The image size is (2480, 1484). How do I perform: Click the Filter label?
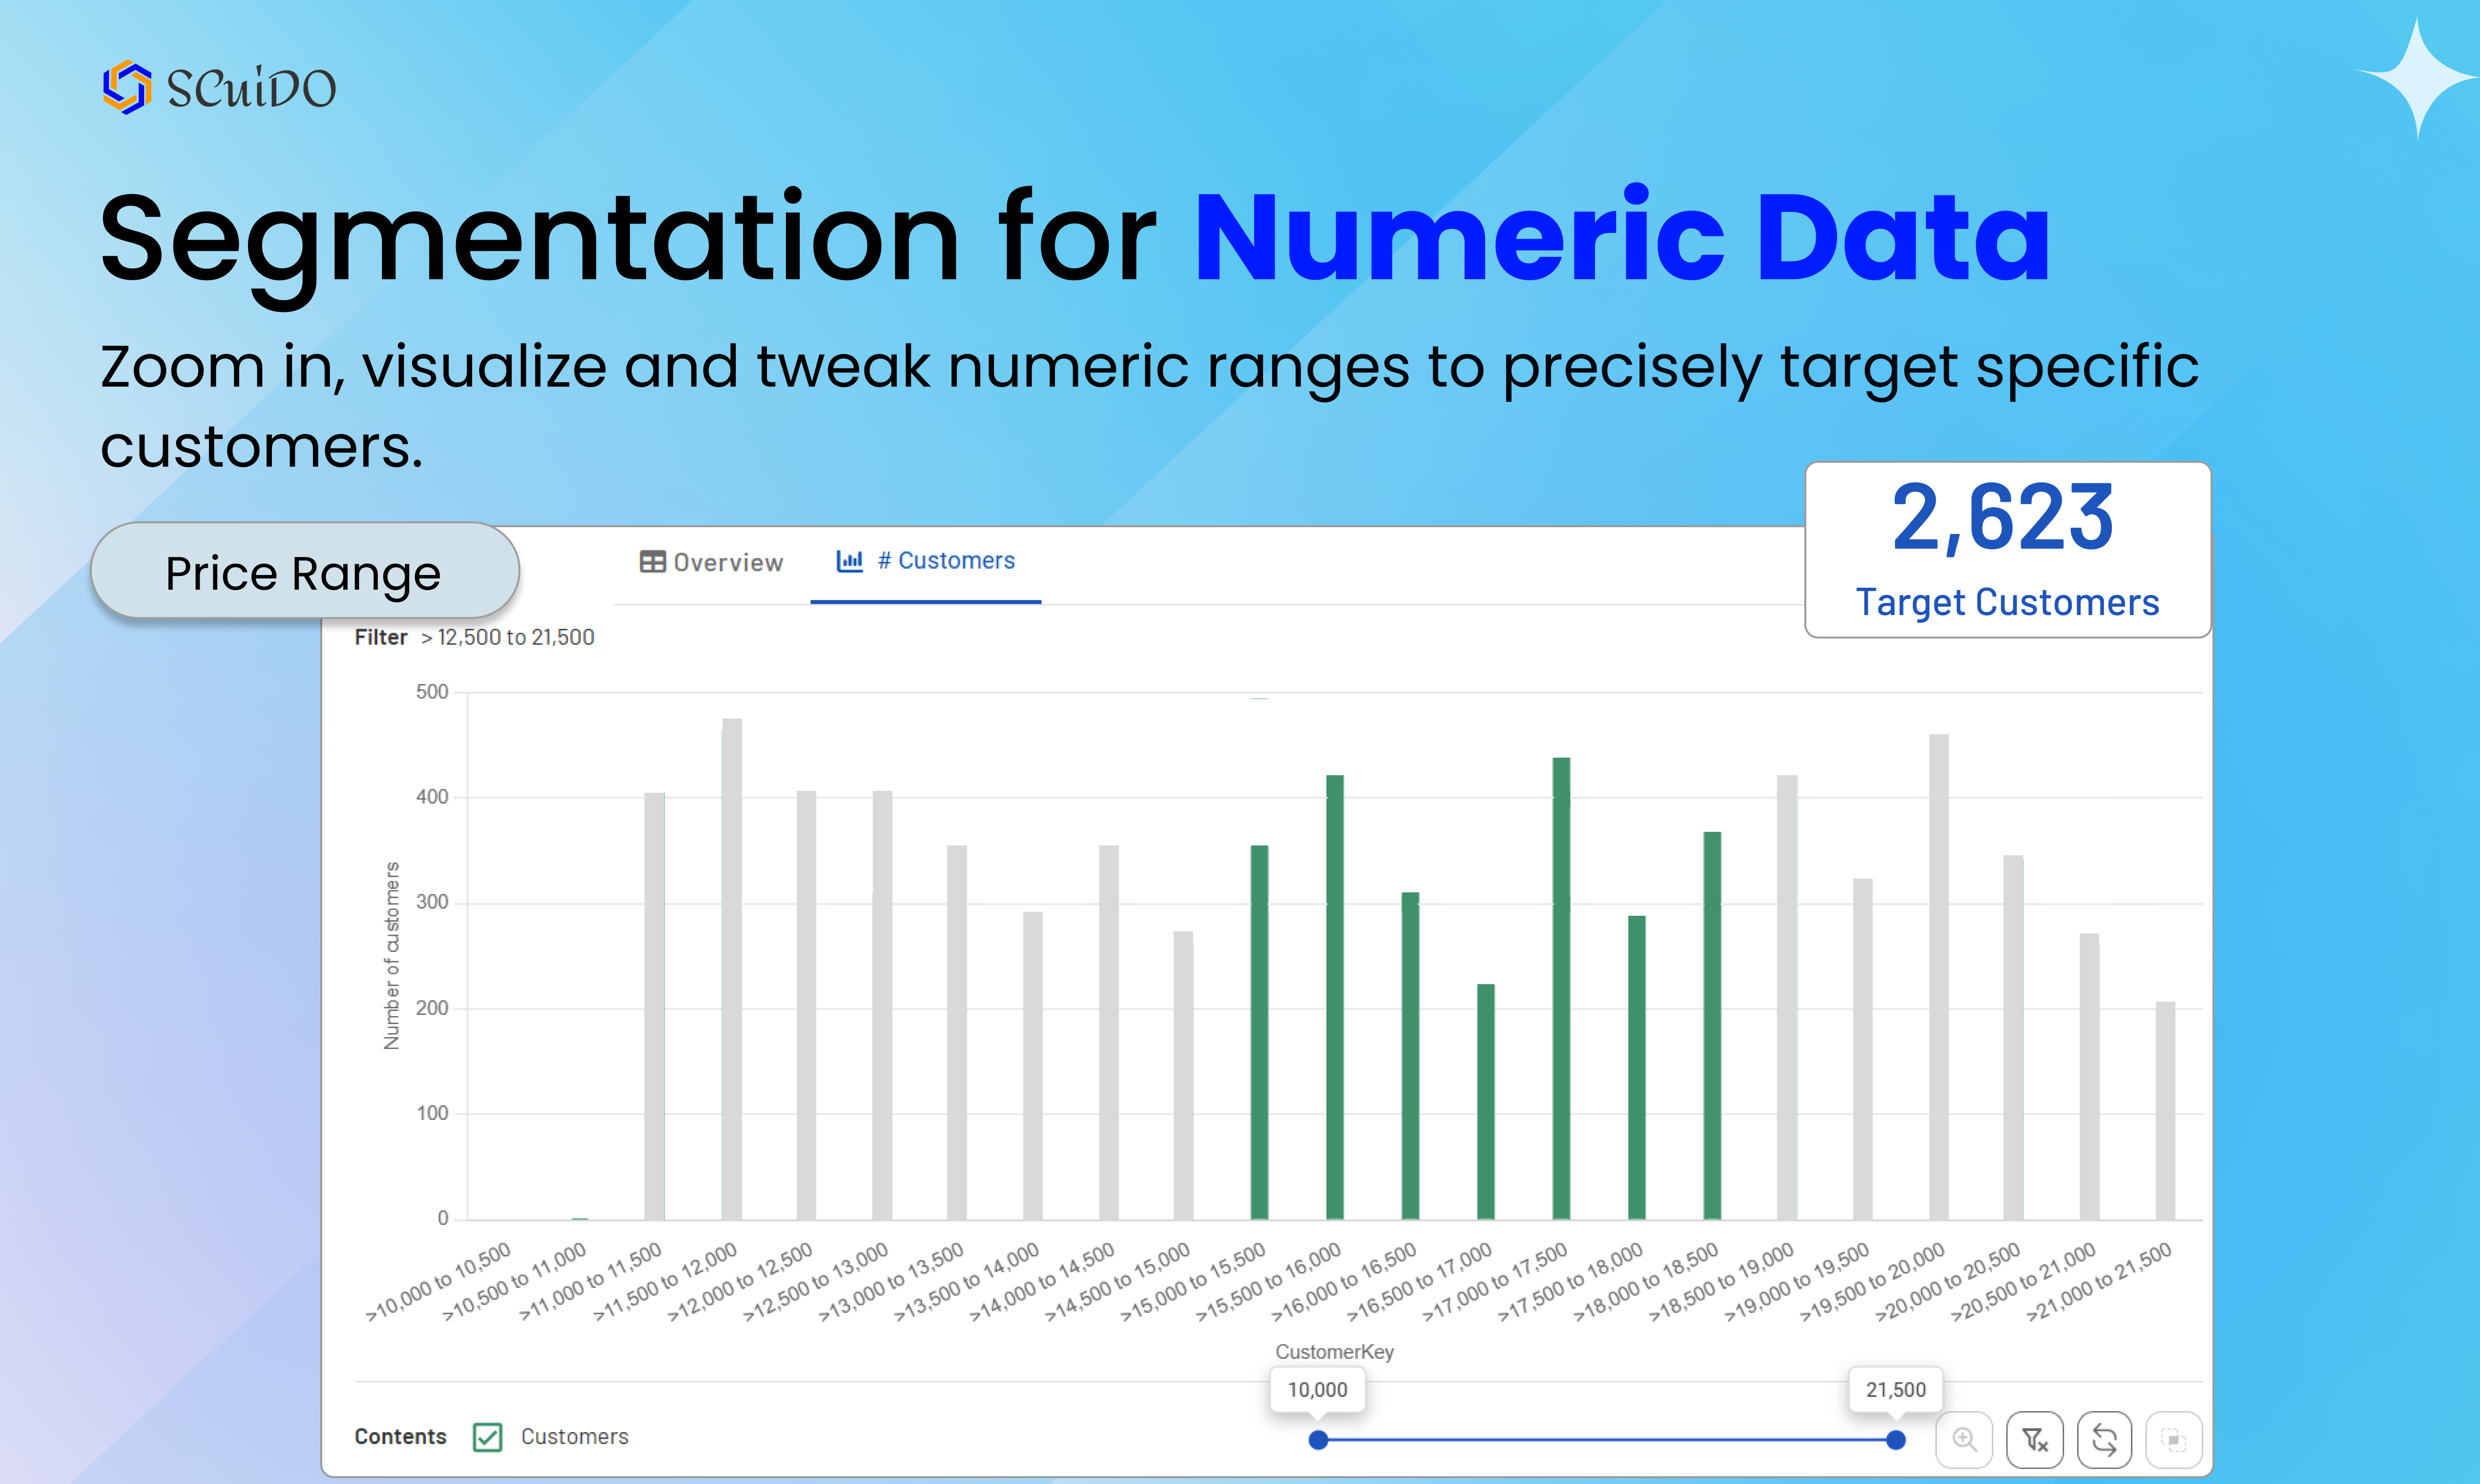381,637
